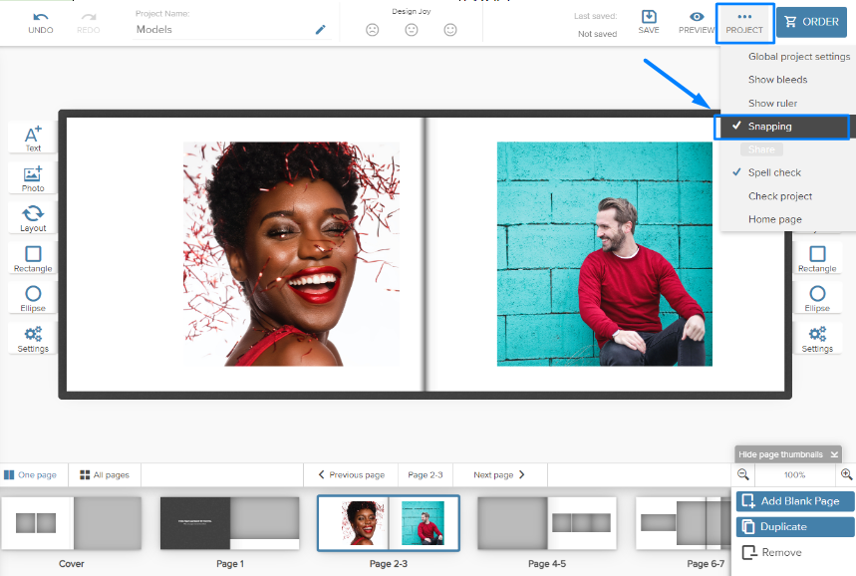Image resolution: width=856 pixels, height=576 pixels.
Task: Click the Share menu entry
Action: point(761,149)
